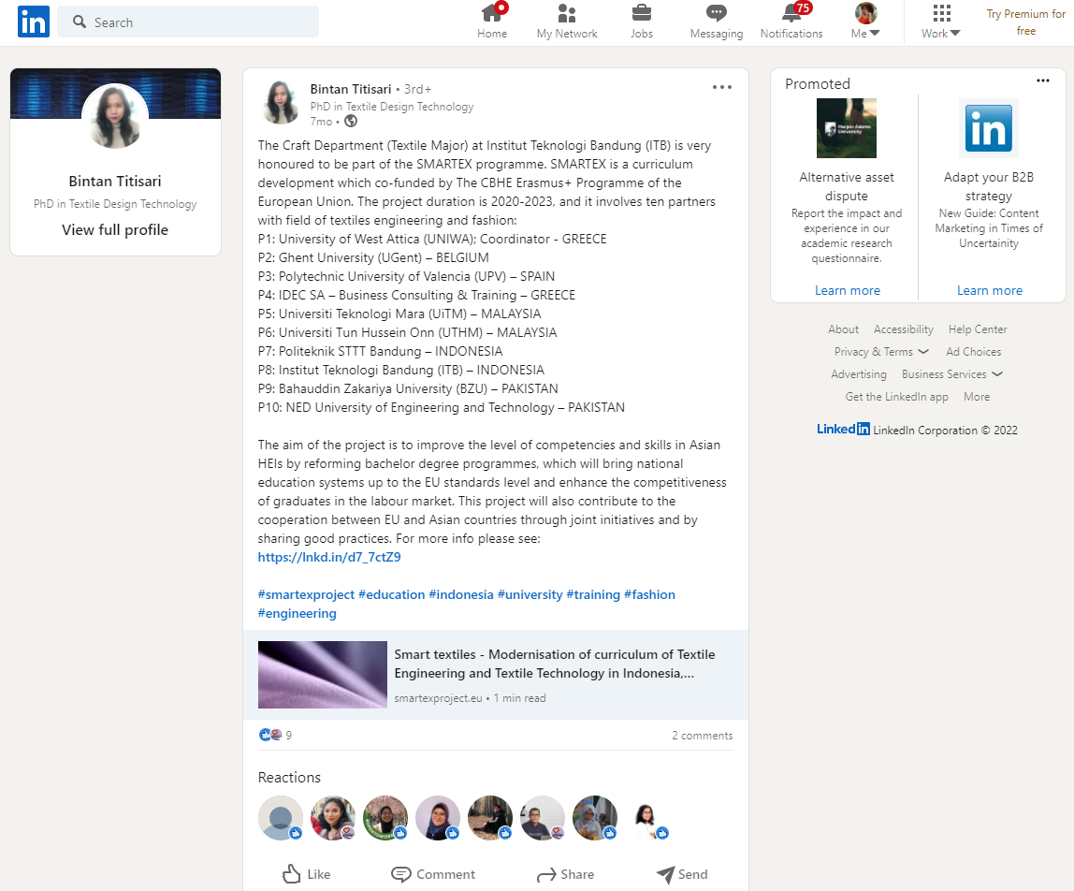
Task: Click the fifth reaction avatar with outdoor photo
Action: pyautogui.click(x=489, y=818)
